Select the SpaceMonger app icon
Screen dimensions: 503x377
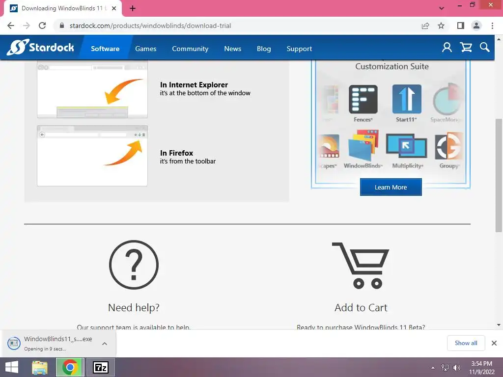[x=447, y=99]
